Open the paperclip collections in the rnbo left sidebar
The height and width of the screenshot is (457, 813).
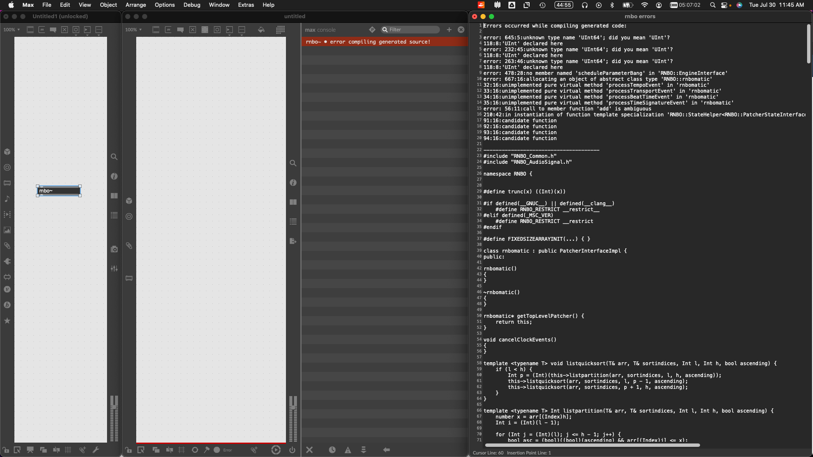129,245
